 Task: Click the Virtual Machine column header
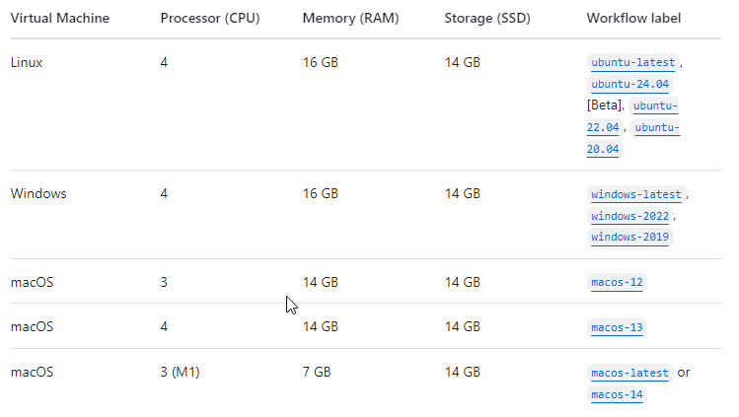click(x=59, y=19)
